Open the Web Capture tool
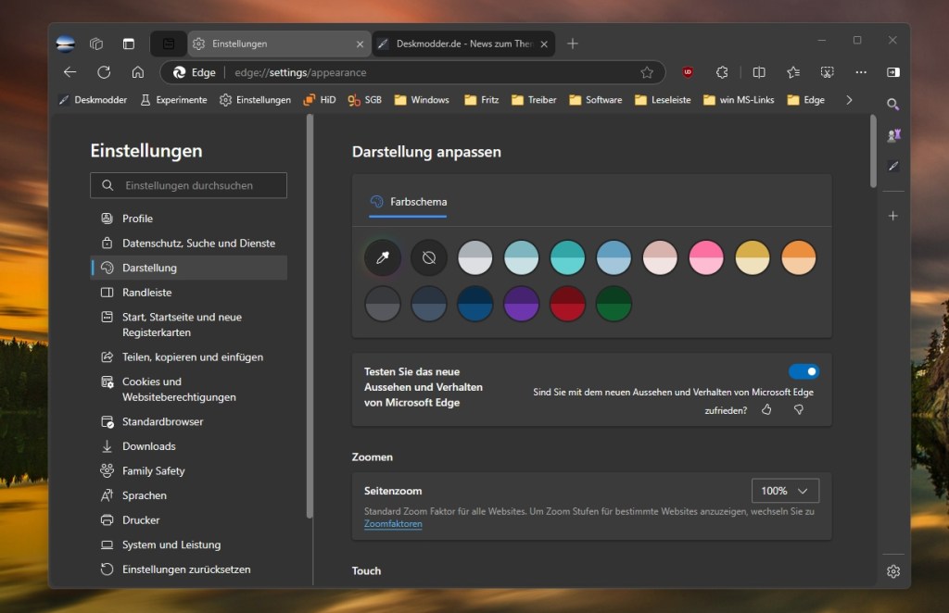This screenshot has height=613, width=949. point(827,72)
